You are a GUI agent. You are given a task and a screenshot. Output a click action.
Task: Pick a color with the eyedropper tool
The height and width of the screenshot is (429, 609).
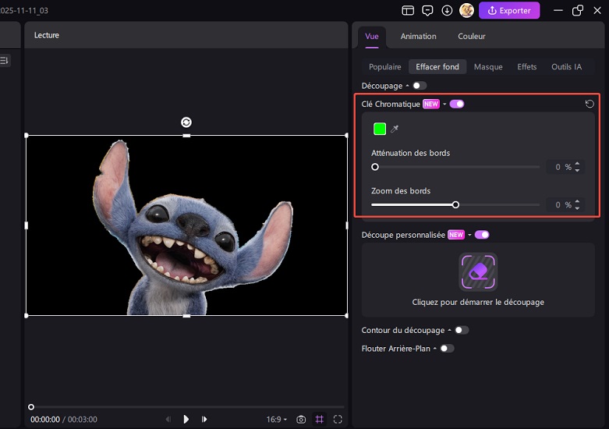(x=395, y=129)
